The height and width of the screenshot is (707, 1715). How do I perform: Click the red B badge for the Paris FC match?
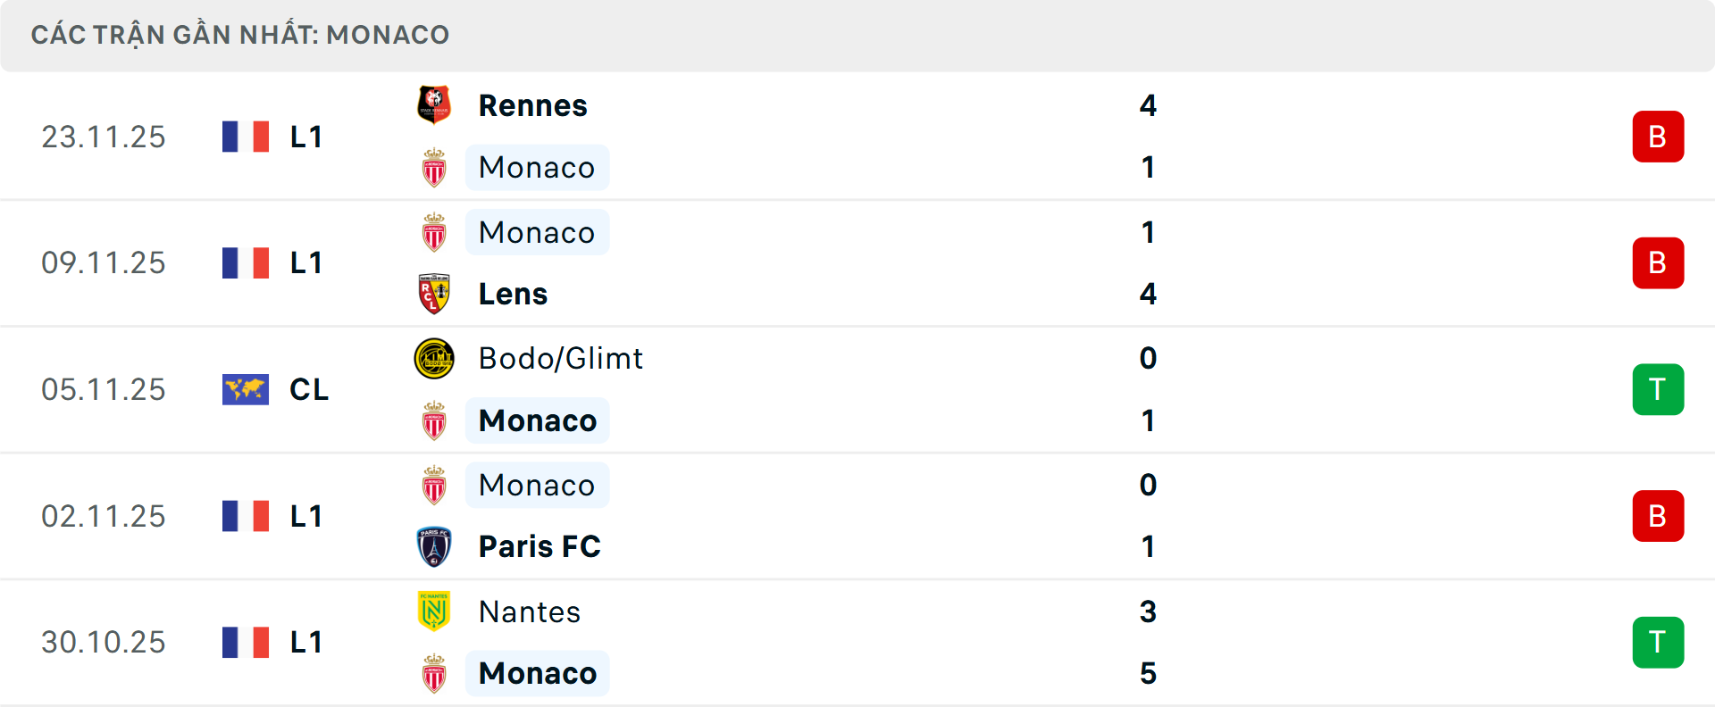[1658, 516]
